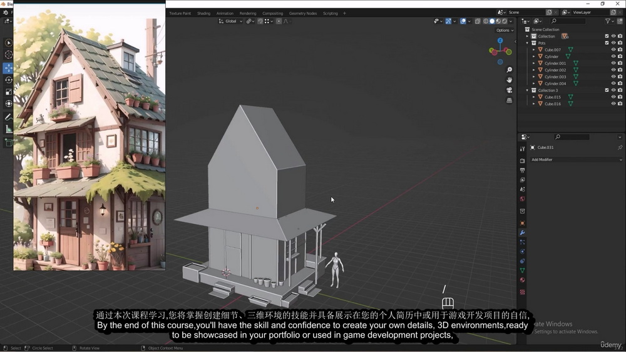Toggle viewport gizmos display

point(448,21)
